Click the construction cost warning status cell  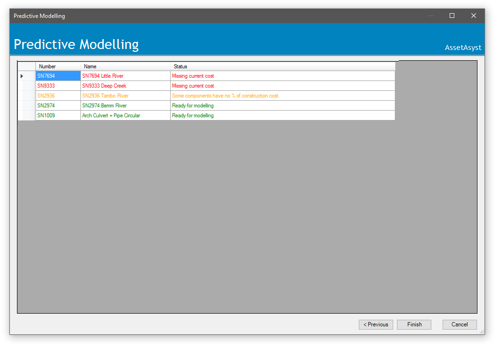click(x=283, y=96)
